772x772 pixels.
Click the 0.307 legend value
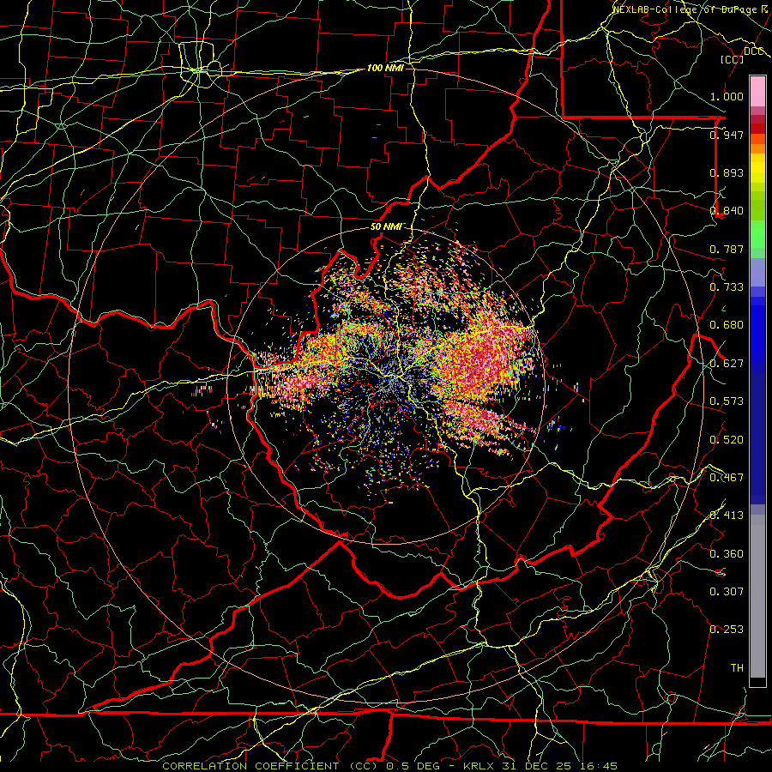(727, 592)
